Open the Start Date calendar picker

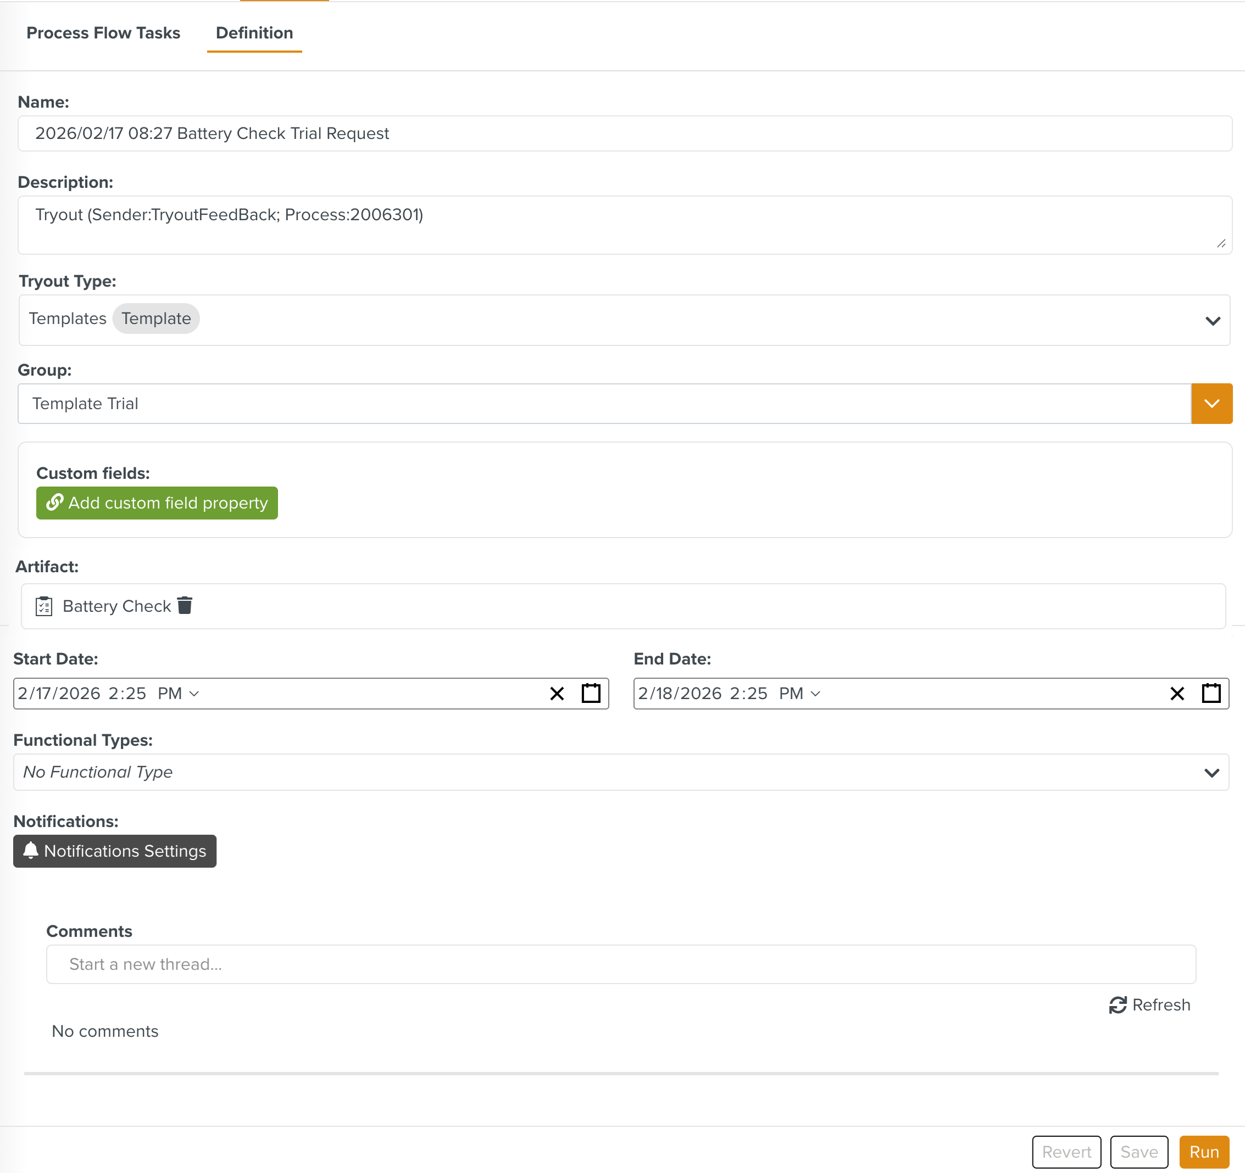click(x=591, y=694)
